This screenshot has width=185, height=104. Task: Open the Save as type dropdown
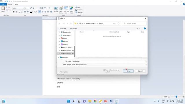tap(109, 65)
